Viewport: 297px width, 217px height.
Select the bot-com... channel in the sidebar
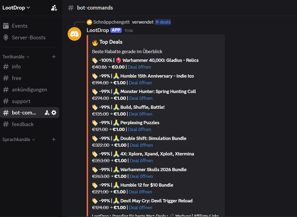pyautogui.click(x=29, y=113)
